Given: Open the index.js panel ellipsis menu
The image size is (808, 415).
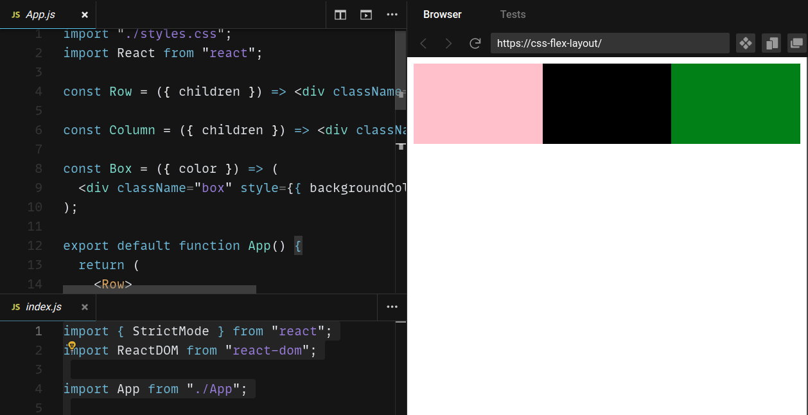Looking at the screenshot, I should (x=392, y=307).
